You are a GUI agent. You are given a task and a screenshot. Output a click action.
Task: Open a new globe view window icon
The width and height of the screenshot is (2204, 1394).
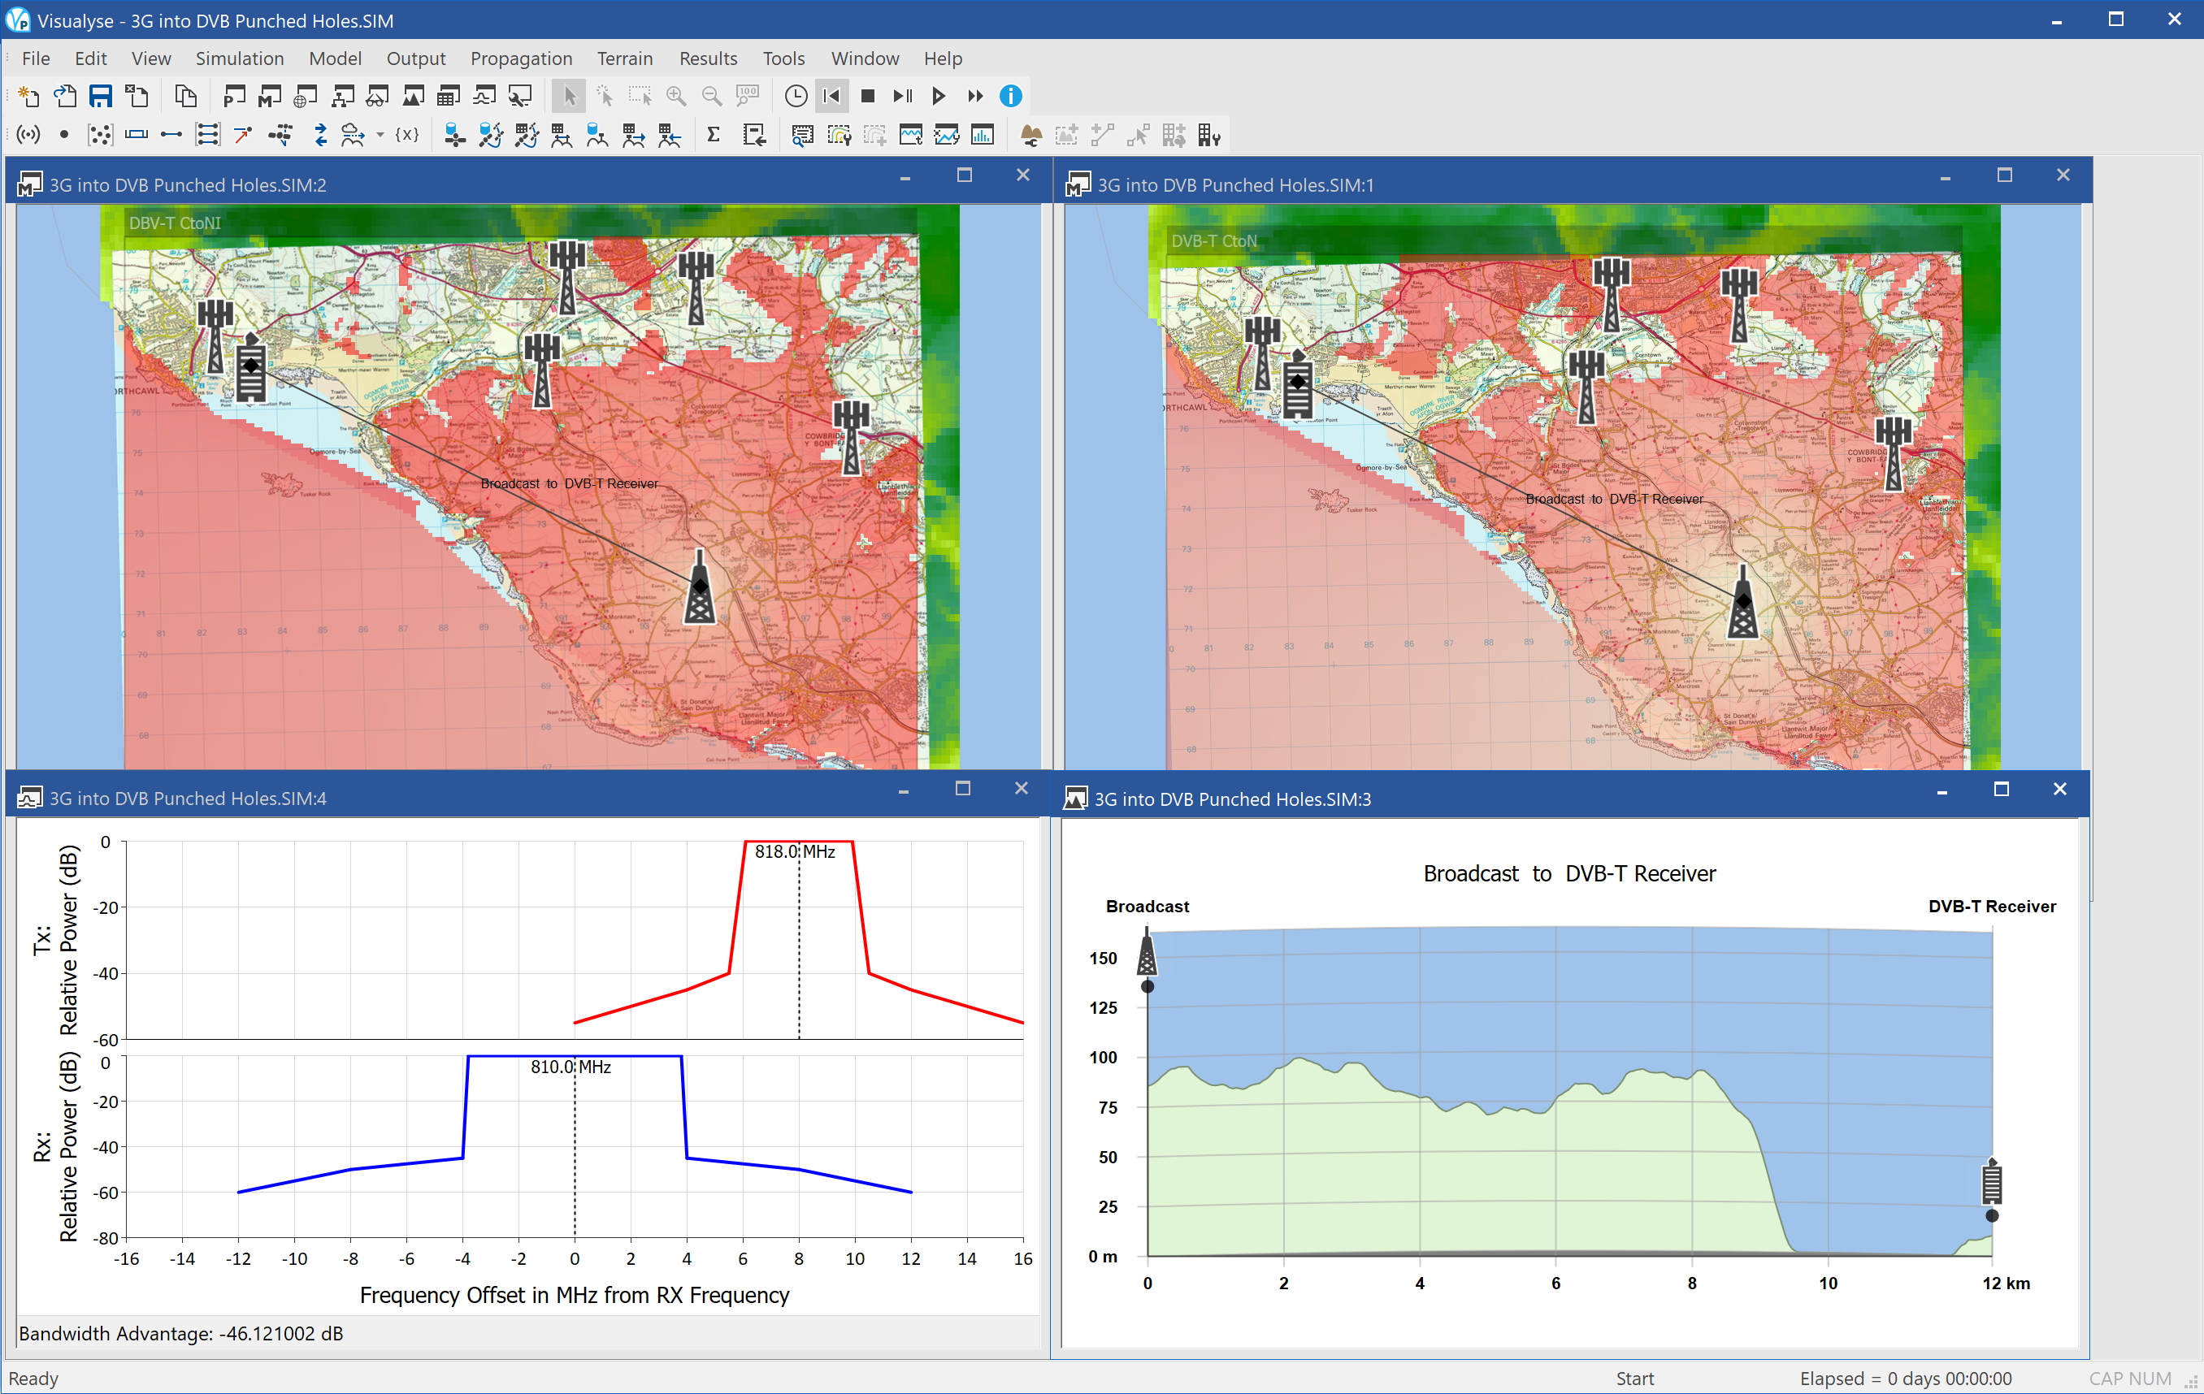(x=306, y=96)
